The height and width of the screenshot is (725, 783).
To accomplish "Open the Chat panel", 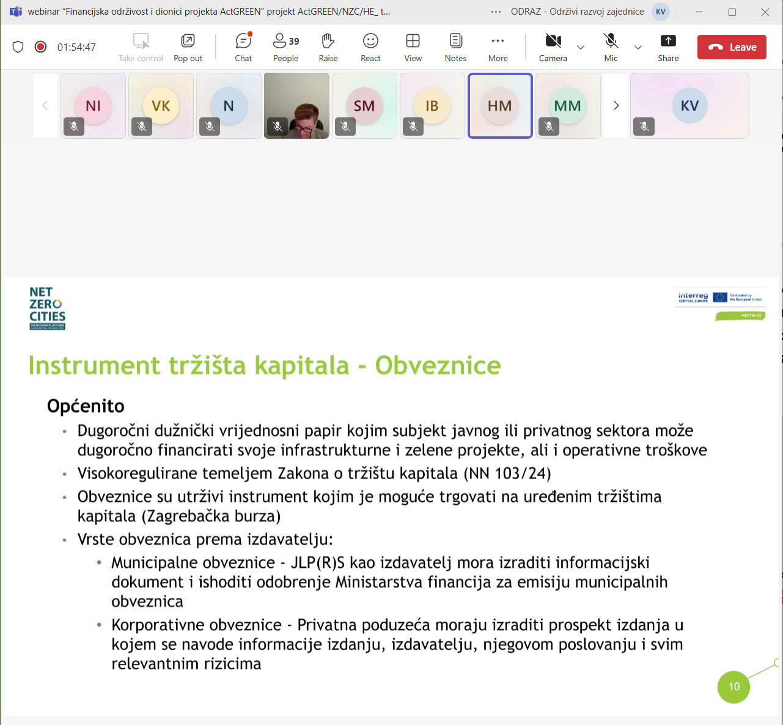I will coord(243,47).
